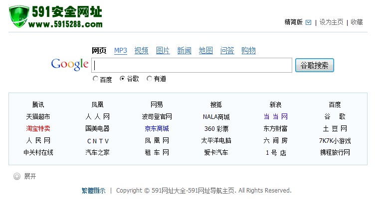Click the Copyright 591网址大全 footer text
The width and height of the screenshot is (375, 211).
point(204,191)
